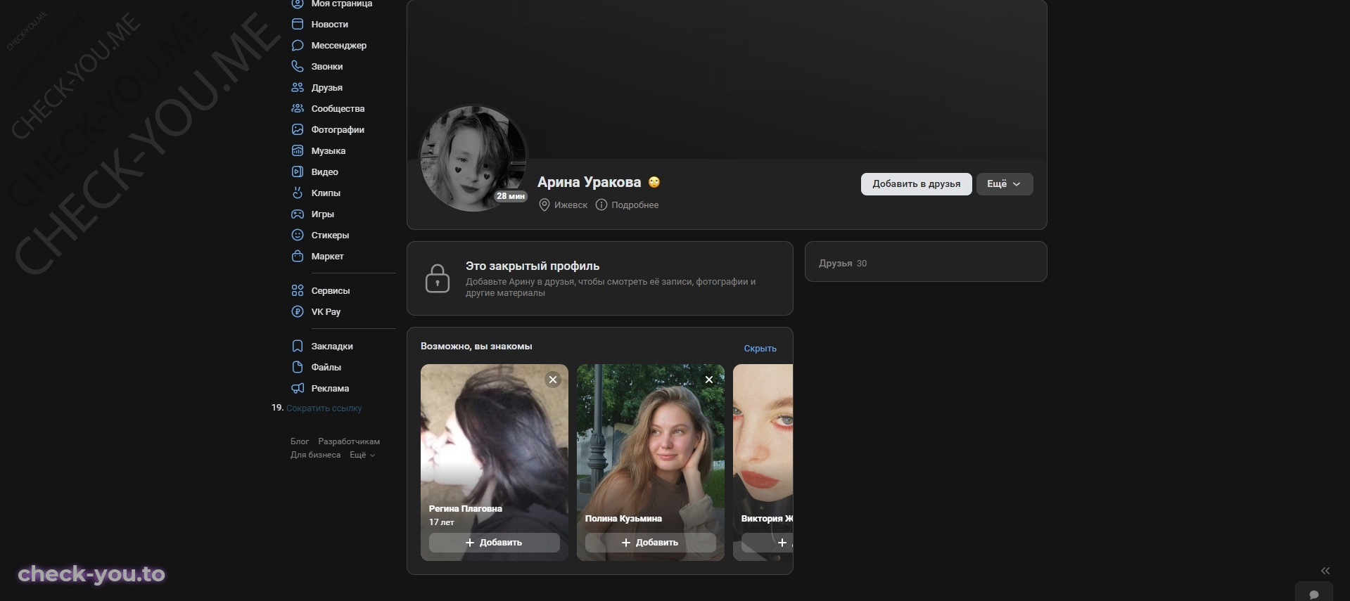
Task: Open the Stickers smiley icon
Action: 298,235
